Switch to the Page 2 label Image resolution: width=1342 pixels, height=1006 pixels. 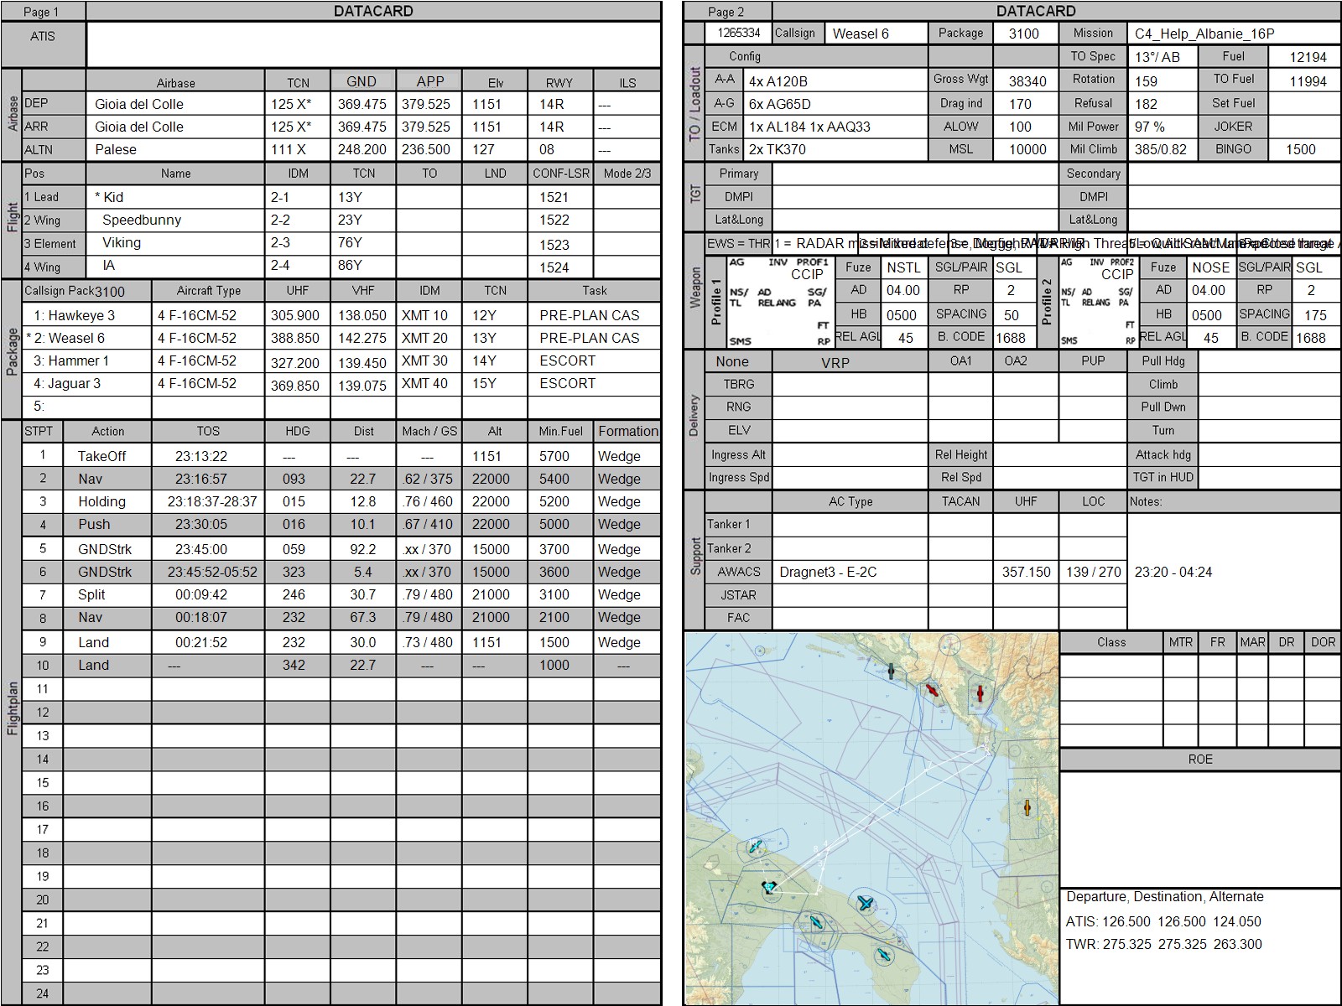coord(726,12)
